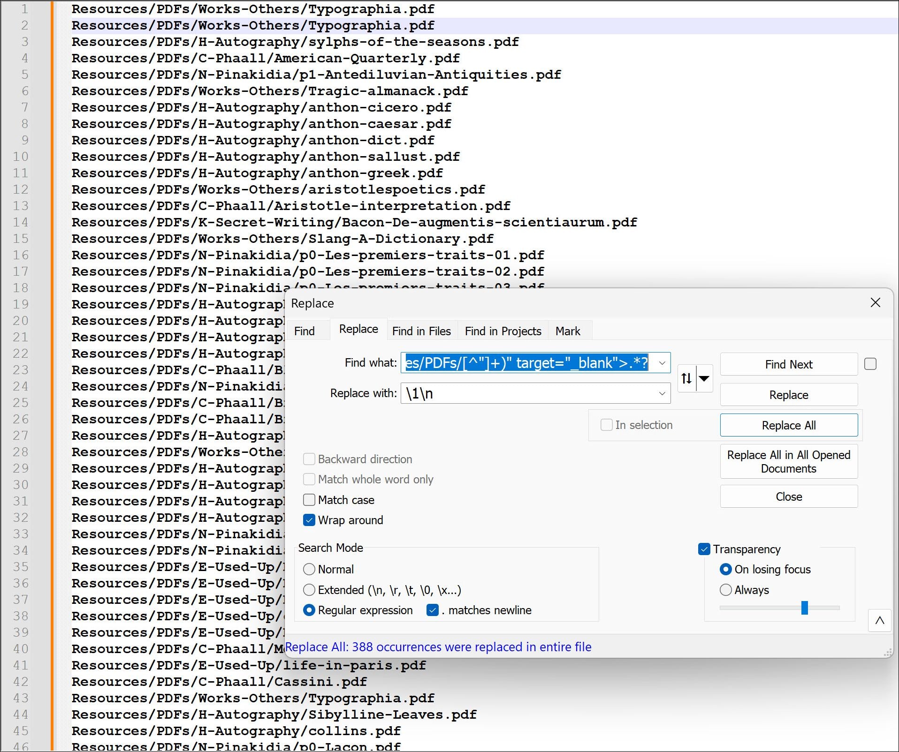Switch to the Mark tab
The height and width of the screenshot is (752, 899).
[x=568, y=331]
